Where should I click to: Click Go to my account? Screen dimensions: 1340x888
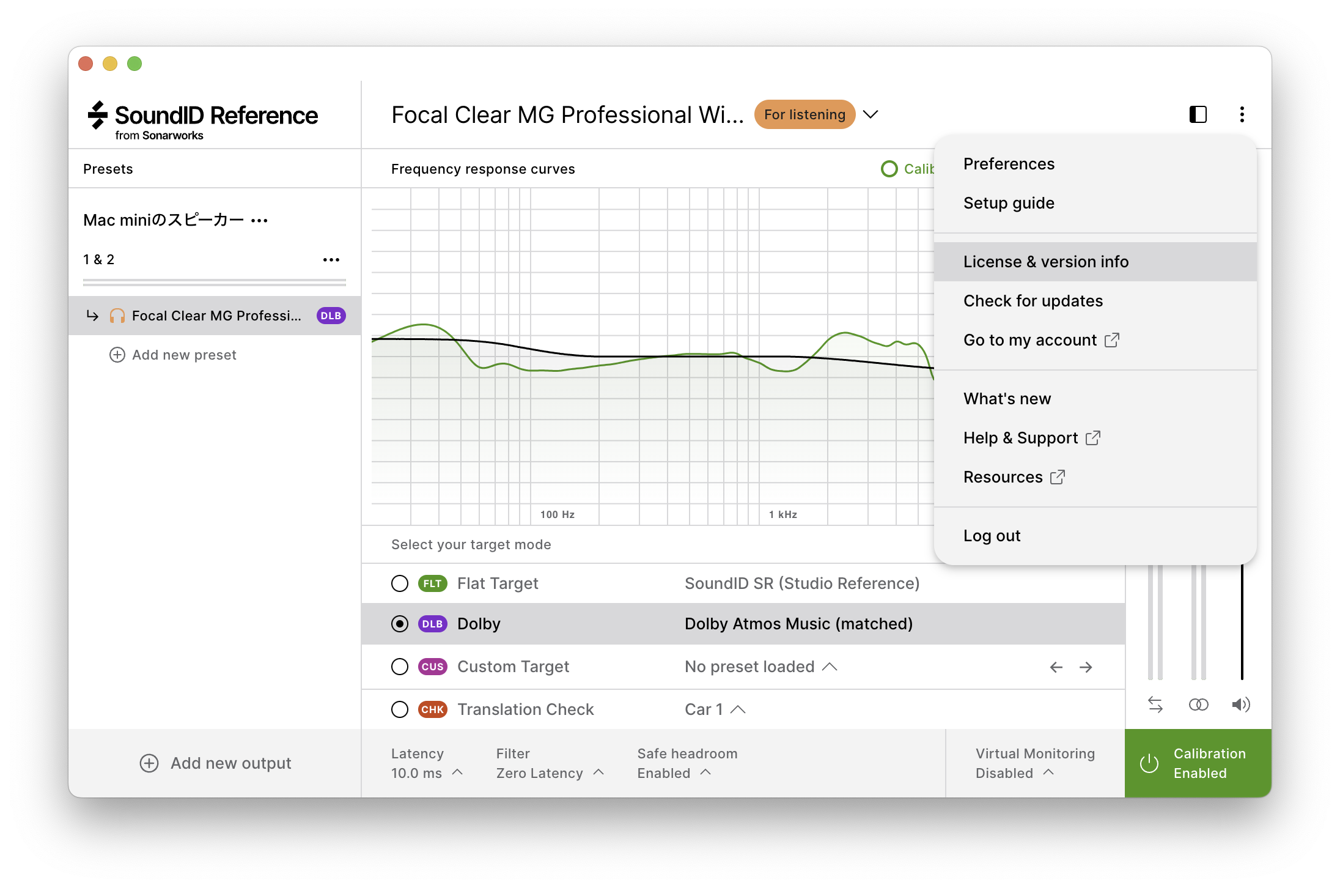click(x=1095, y=340)
